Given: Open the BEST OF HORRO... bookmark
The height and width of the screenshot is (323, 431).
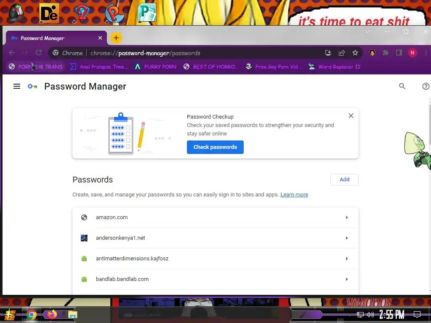Looking at the screenshot, I should click(210, 67).
